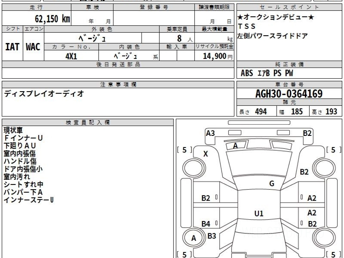Click the B3 mark on the diagram

(x=212, y=236)
